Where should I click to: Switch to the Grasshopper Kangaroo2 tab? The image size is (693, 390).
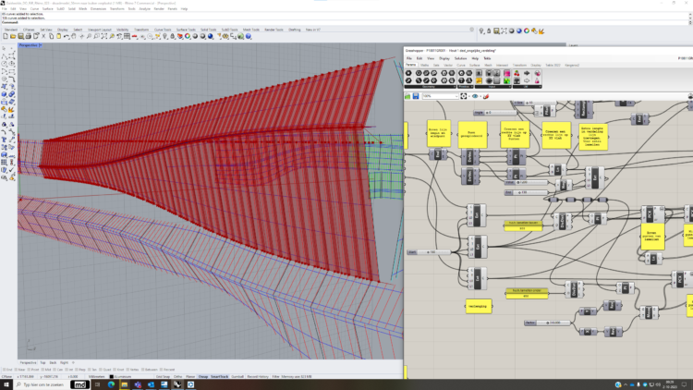pyautogui.click(x=572, y=65)
